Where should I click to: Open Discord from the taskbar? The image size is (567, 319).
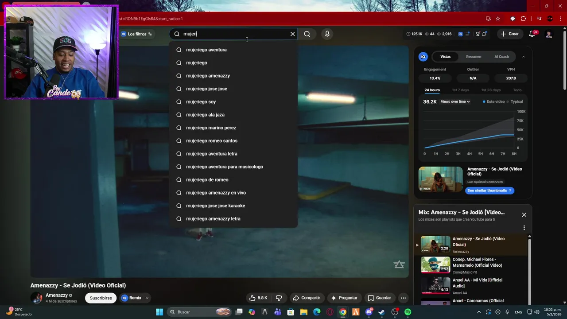click(x=369, y=312)
